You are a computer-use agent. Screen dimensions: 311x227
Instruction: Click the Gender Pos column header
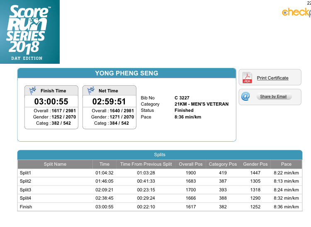pos(255,164)
